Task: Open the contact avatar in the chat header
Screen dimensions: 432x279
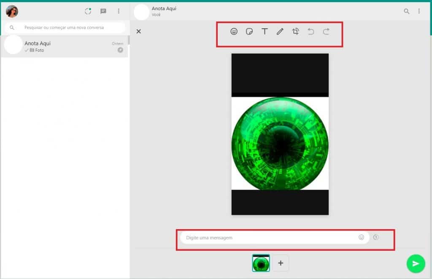Action: 141,12
